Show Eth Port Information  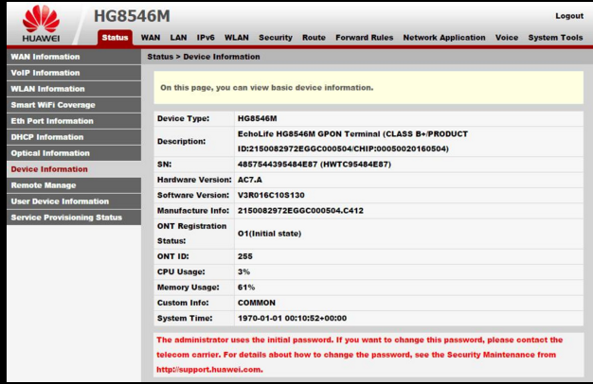(x=52, y=121)
